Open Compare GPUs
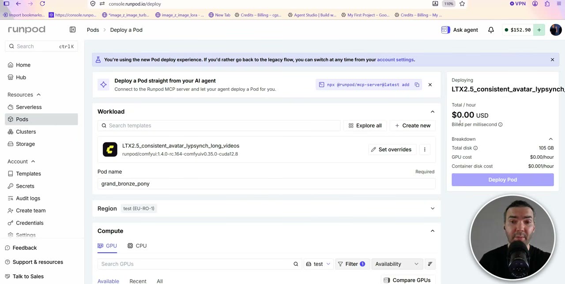565x284 pixels. point(407,280)
